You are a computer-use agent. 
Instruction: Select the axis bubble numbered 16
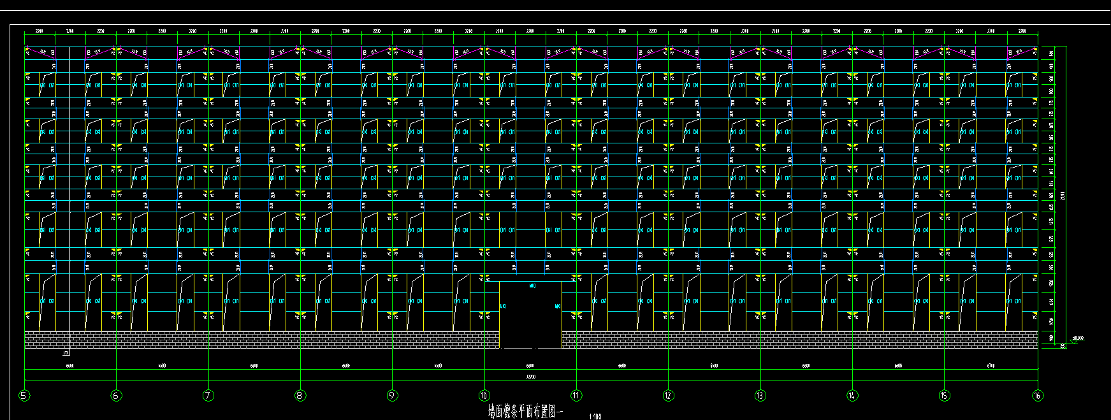coord(1038,396)
